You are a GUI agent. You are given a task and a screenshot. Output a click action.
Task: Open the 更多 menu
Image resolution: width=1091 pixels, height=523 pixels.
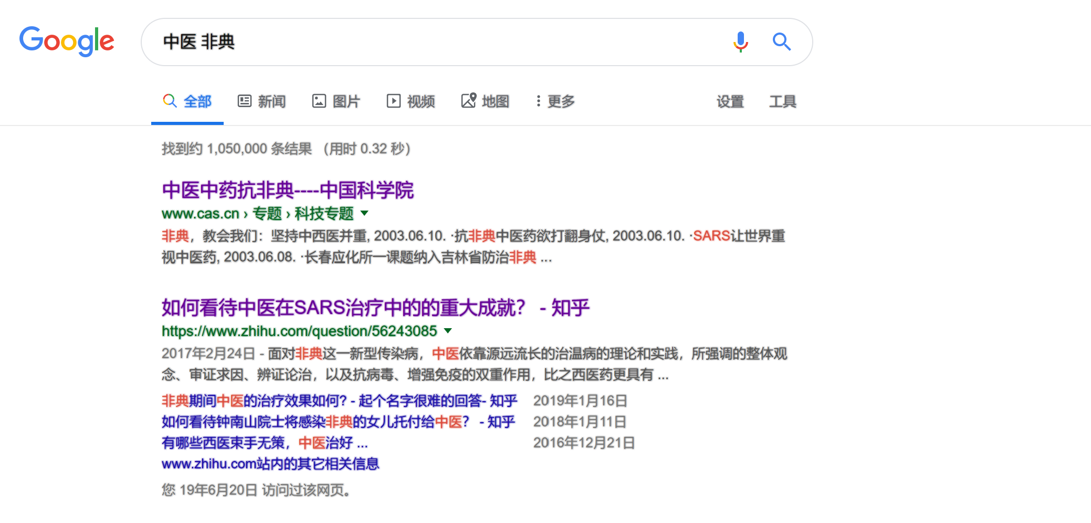click(x=555, y=101)
